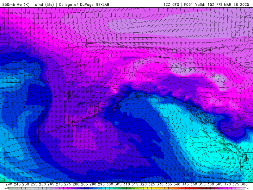
Task: Select the 265 value on color scale
Action: pos(51,184)
